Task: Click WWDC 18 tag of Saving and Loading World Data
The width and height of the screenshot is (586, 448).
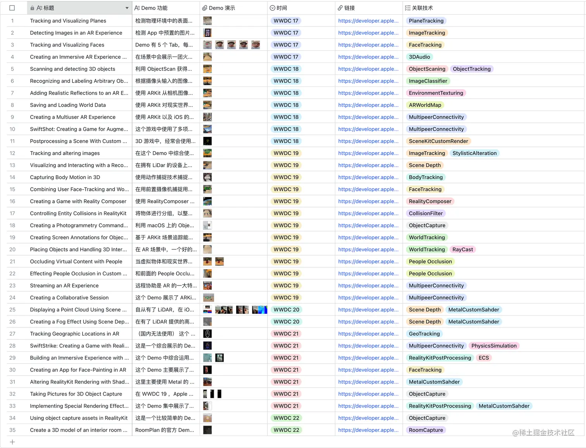Action: 286,105
